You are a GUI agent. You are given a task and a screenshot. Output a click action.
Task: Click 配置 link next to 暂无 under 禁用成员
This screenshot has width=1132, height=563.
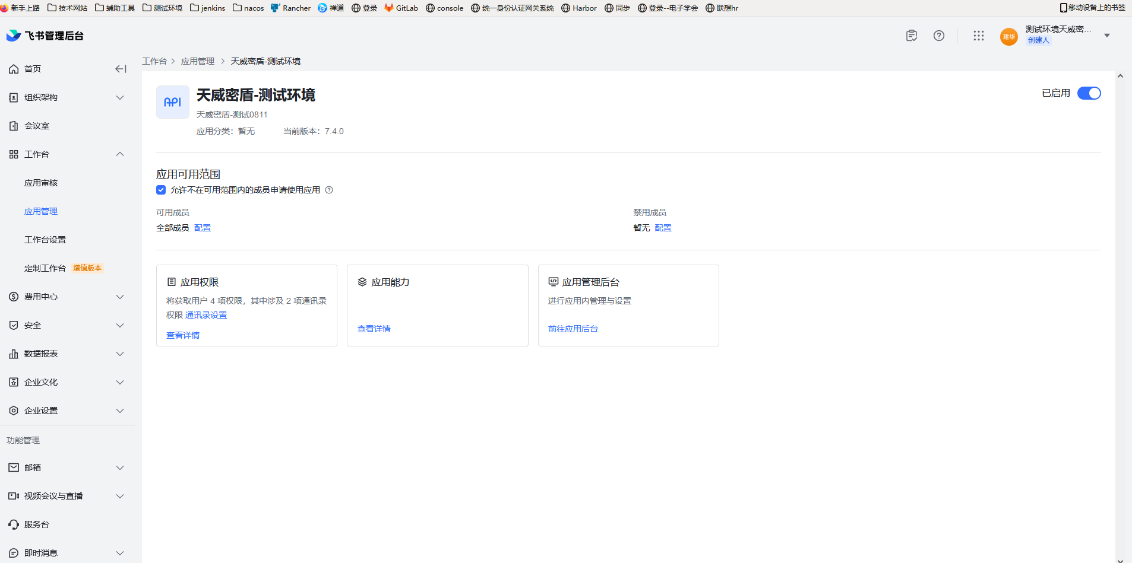pyautogui.click(x=663, y=228)
